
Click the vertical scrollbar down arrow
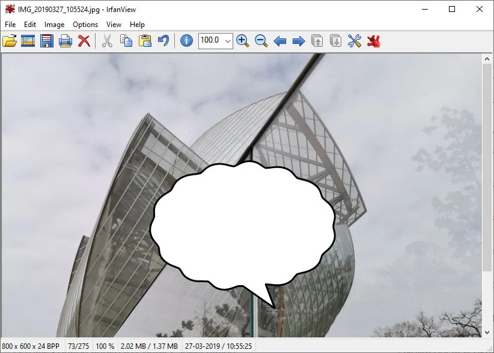pyautogui.click(x=487, y=331)
